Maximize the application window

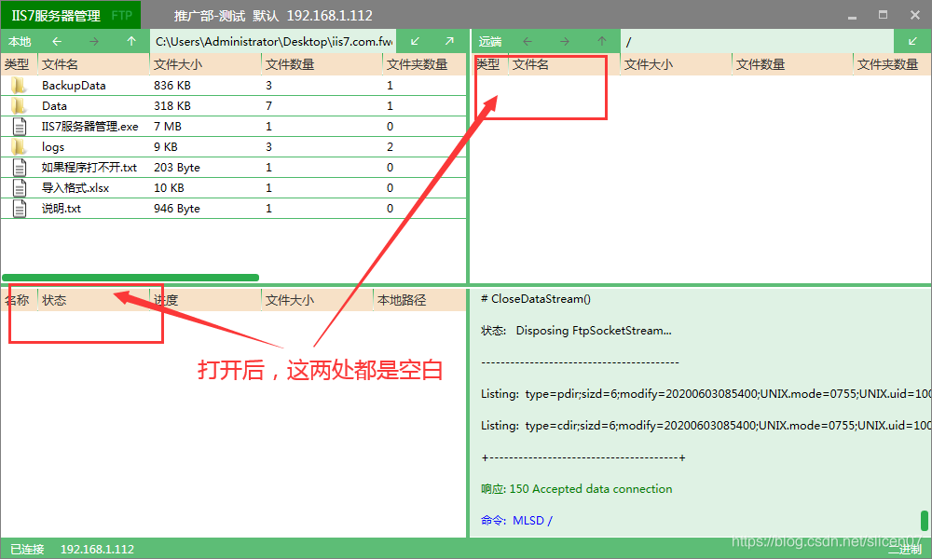point(884,15)
